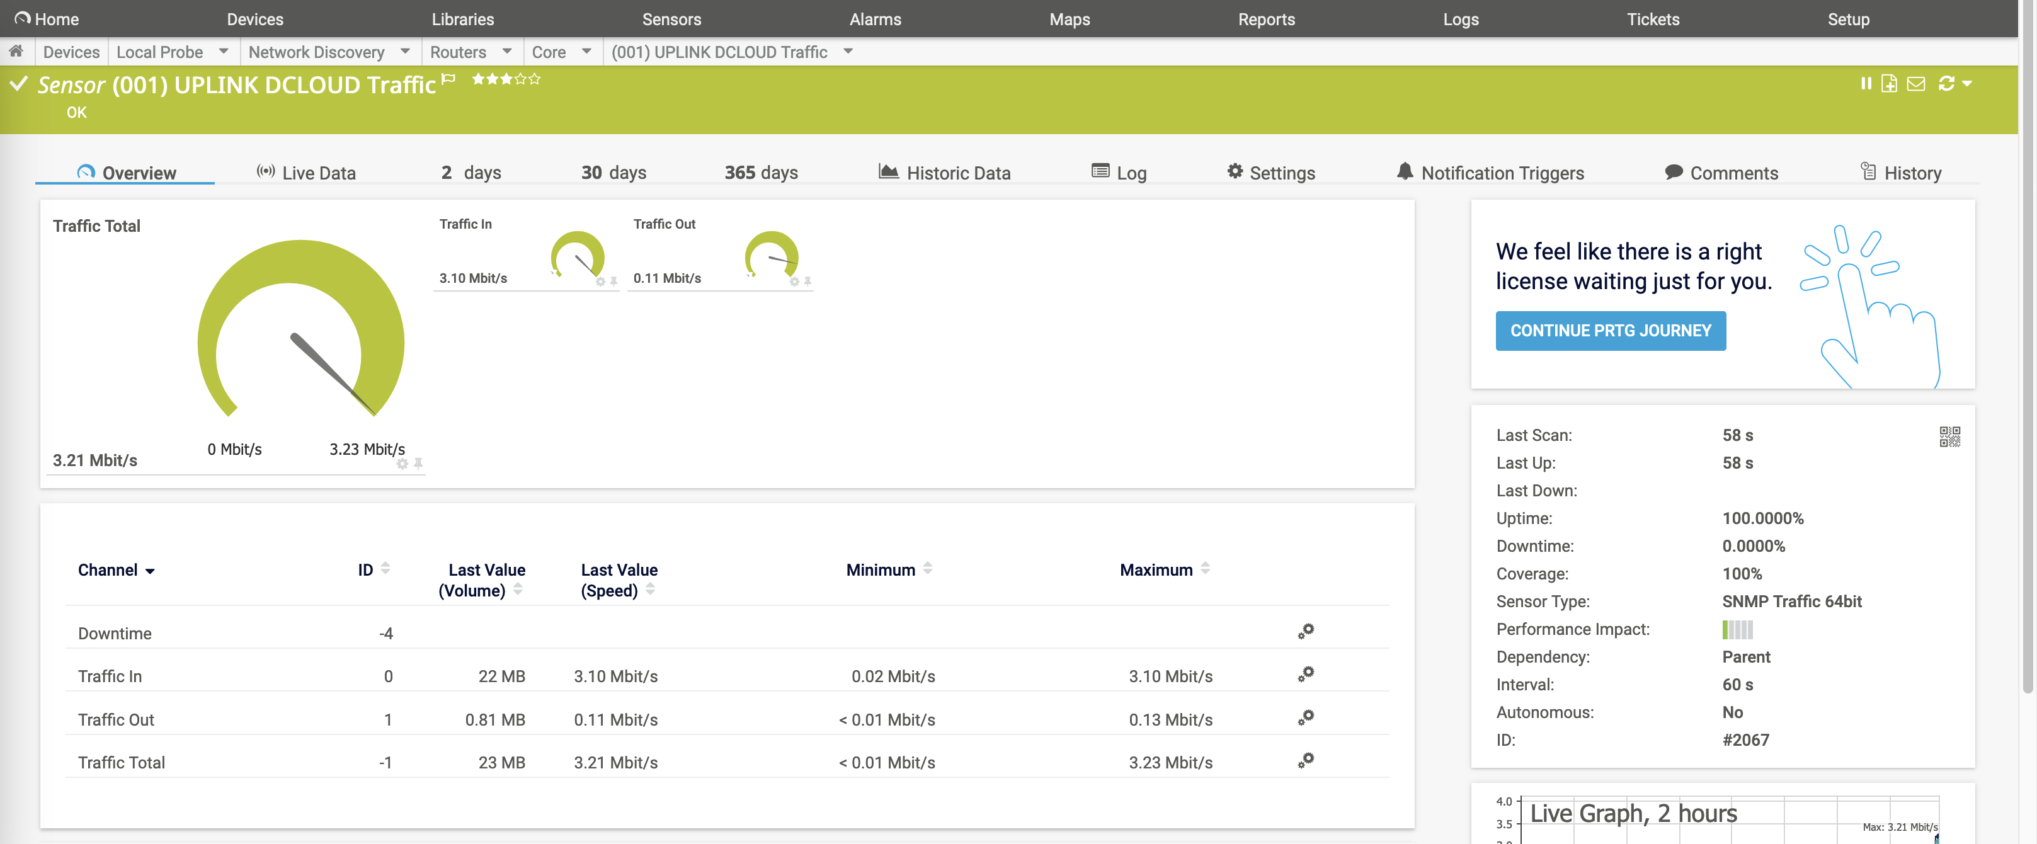2037x844 pixels.
Task: Open Traffic Total channel gear settings
Action: (x=1306, y=760)
